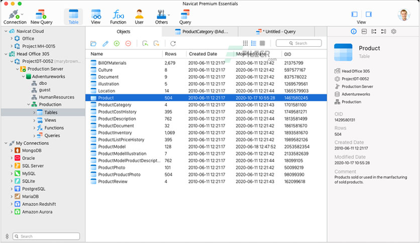The image size is (420, 243).
Task: Sort by the OID column header
Action: [x=288, y=54]
